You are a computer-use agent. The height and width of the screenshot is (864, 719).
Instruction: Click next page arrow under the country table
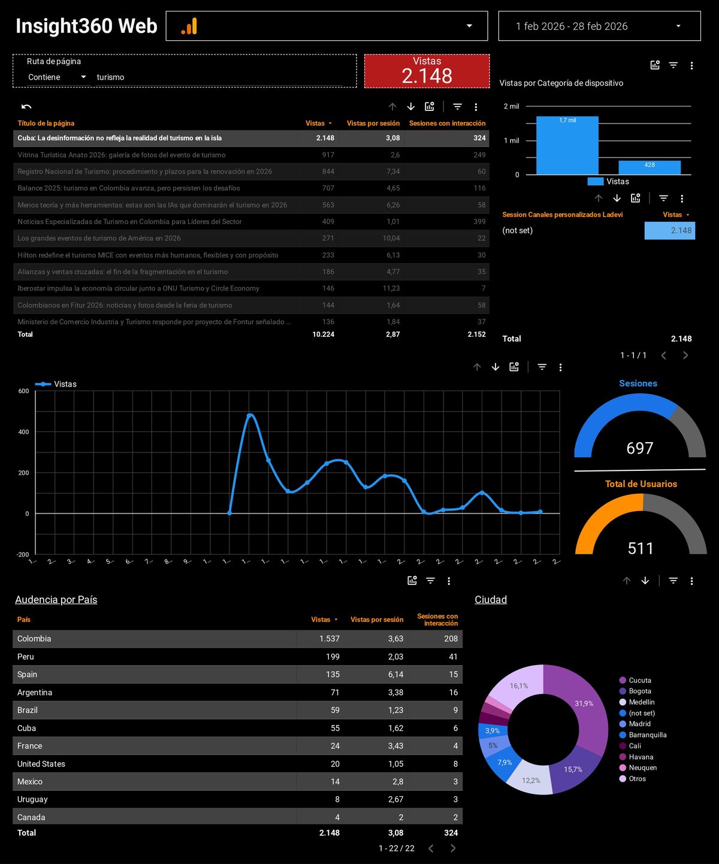[x=453, y=848]
